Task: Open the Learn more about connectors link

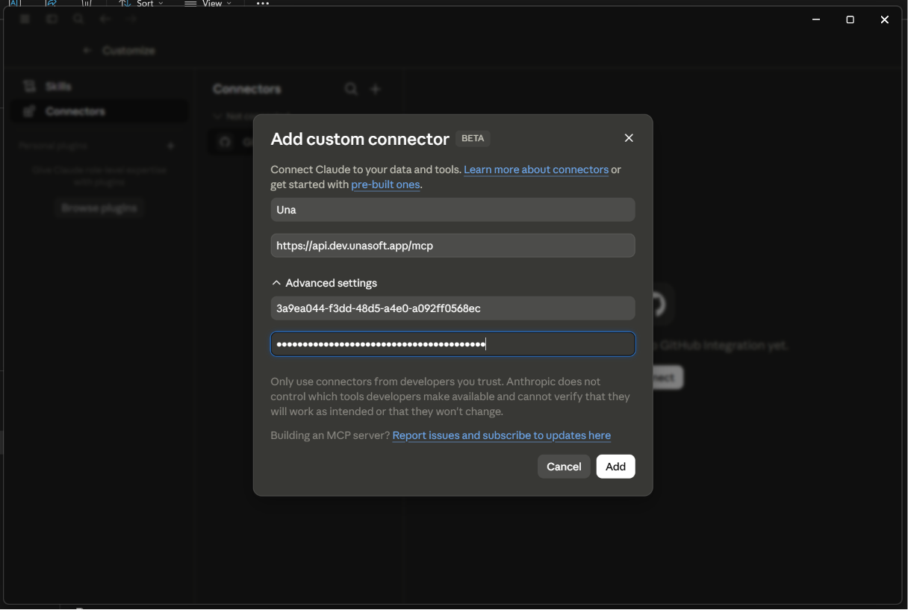Action: pyautogui.click(x=536, y=169)
